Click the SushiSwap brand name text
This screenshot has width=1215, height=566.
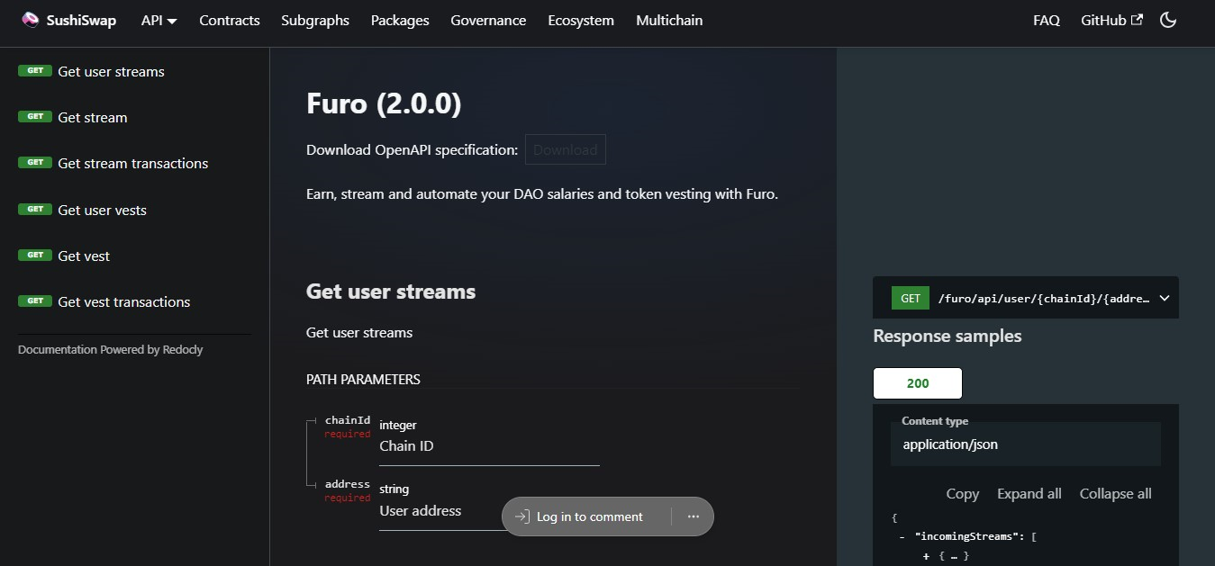tap(81, 20)
